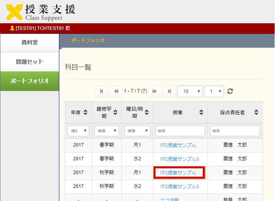275x201 pixels.
Task: Go to next page of results
Action: pyautogui.click(x=154, y=91)
